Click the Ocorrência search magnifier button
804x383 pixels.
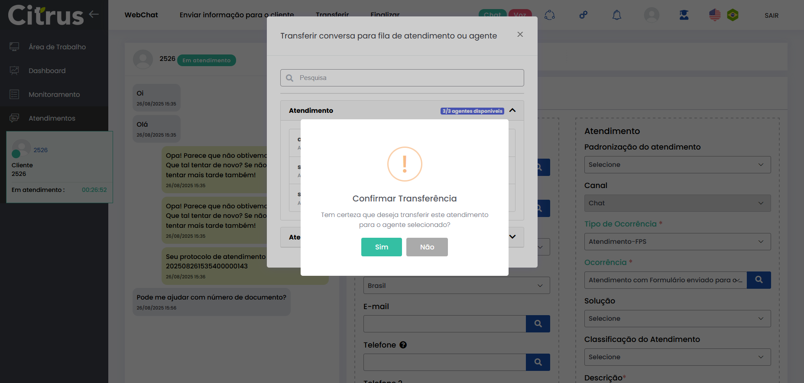(759, 280)
